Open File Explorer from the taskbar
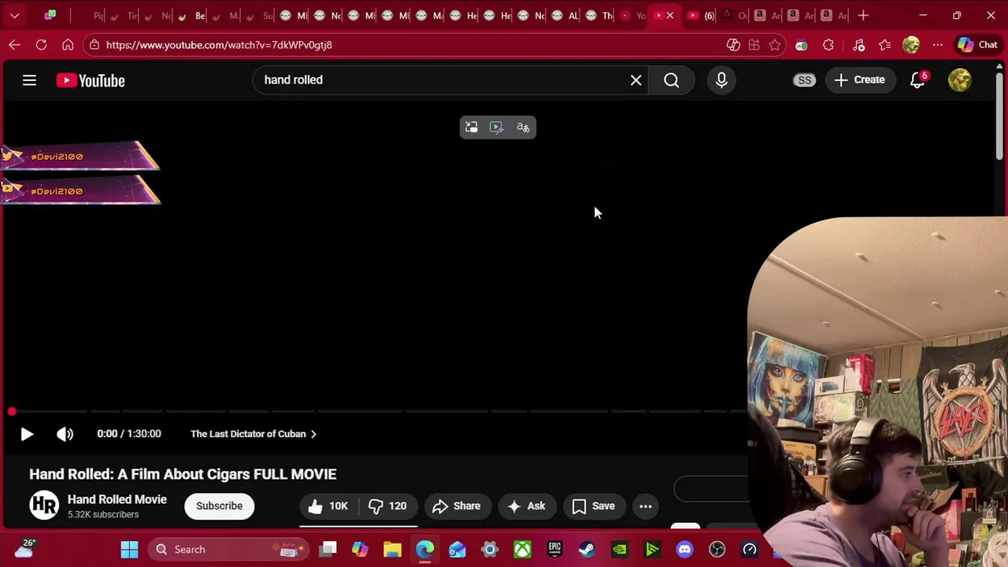This screenshot has height=567, width=1008. pos(392,549)
